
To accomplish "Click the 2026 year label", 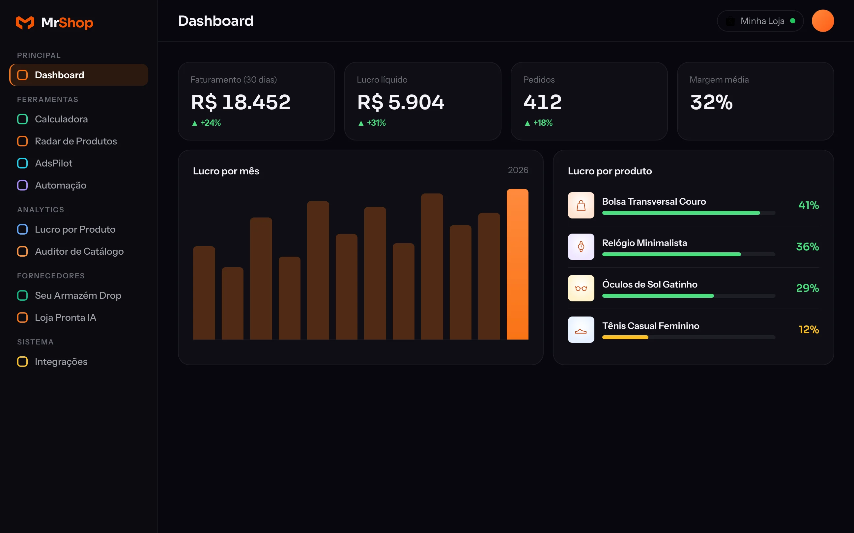I will [x=518, y=170].
